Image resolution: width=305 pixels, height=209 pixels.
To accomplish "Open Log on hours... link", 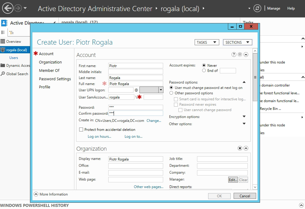I will [99, 137].
